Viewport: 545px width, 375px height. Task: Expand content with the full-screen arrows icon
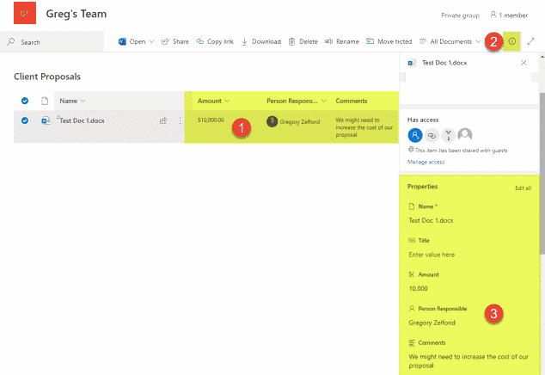[x=530, y=42]
